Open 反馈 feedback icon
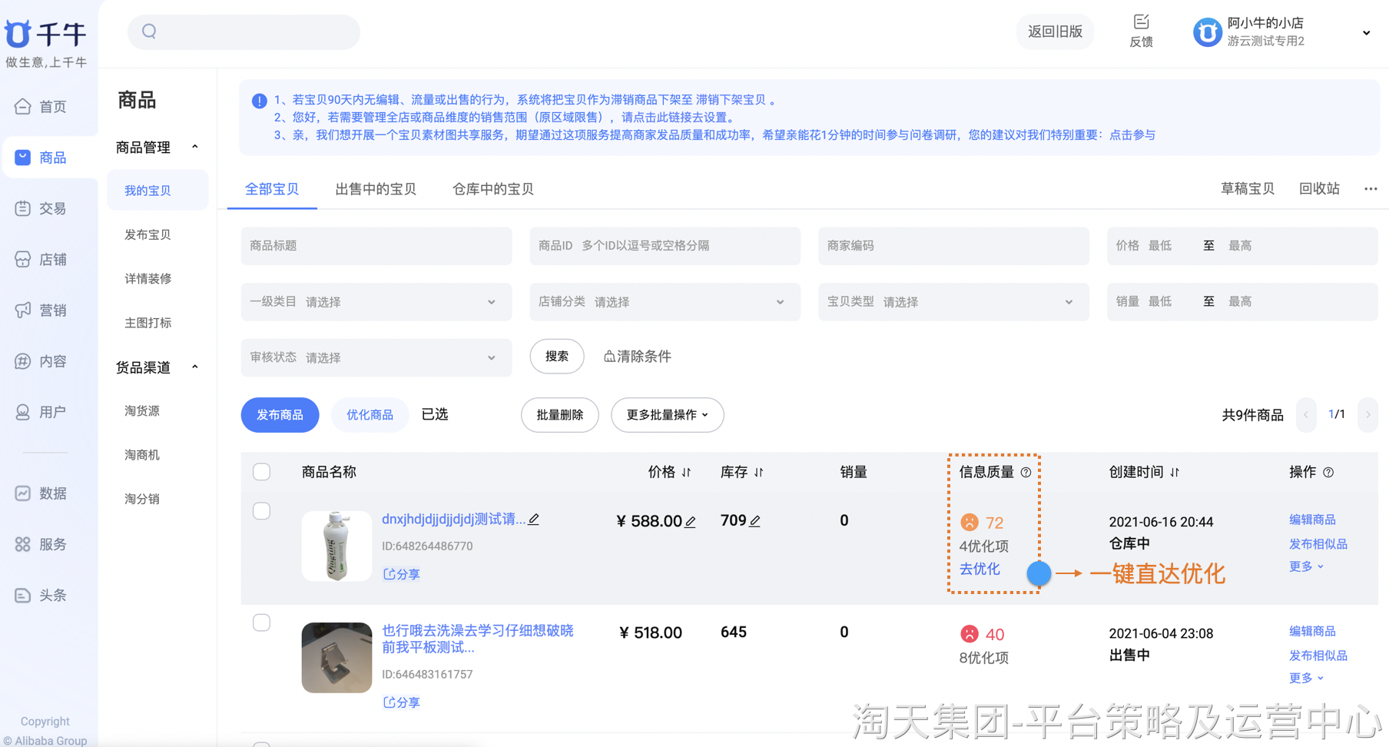Viewport: 1389px width, 747px height. click(x=1141, y=32)
